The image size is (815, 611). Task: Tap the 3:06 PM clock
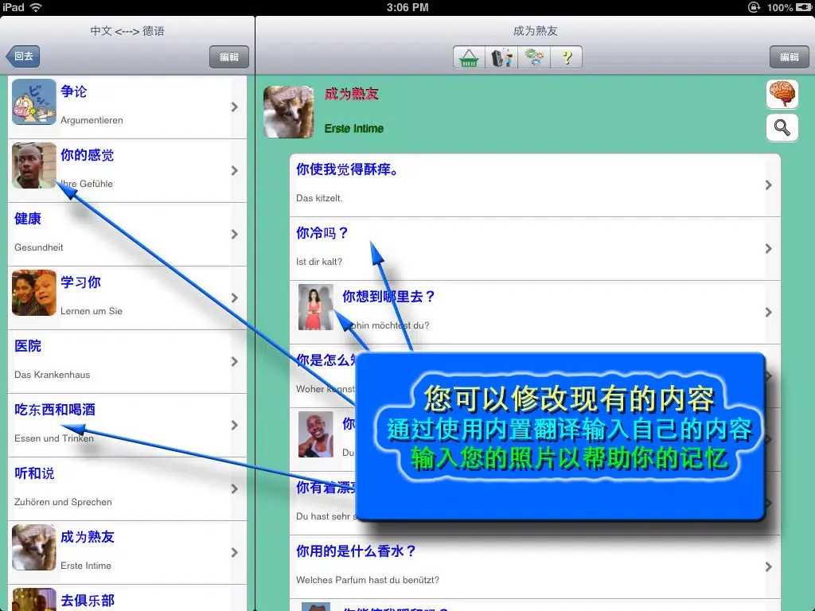(407, 7)
